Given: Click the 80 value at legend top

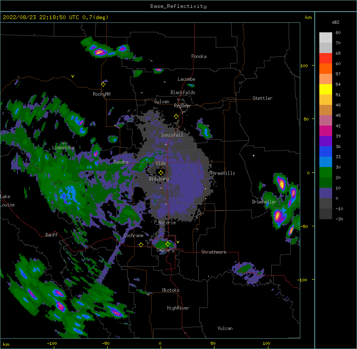Looking at the screenshot, I should click(338, 33).
